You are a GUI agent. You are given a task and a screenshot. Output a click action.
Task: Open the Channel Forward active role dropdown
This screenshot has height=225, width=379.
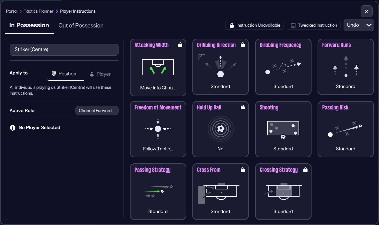(97, 110)
